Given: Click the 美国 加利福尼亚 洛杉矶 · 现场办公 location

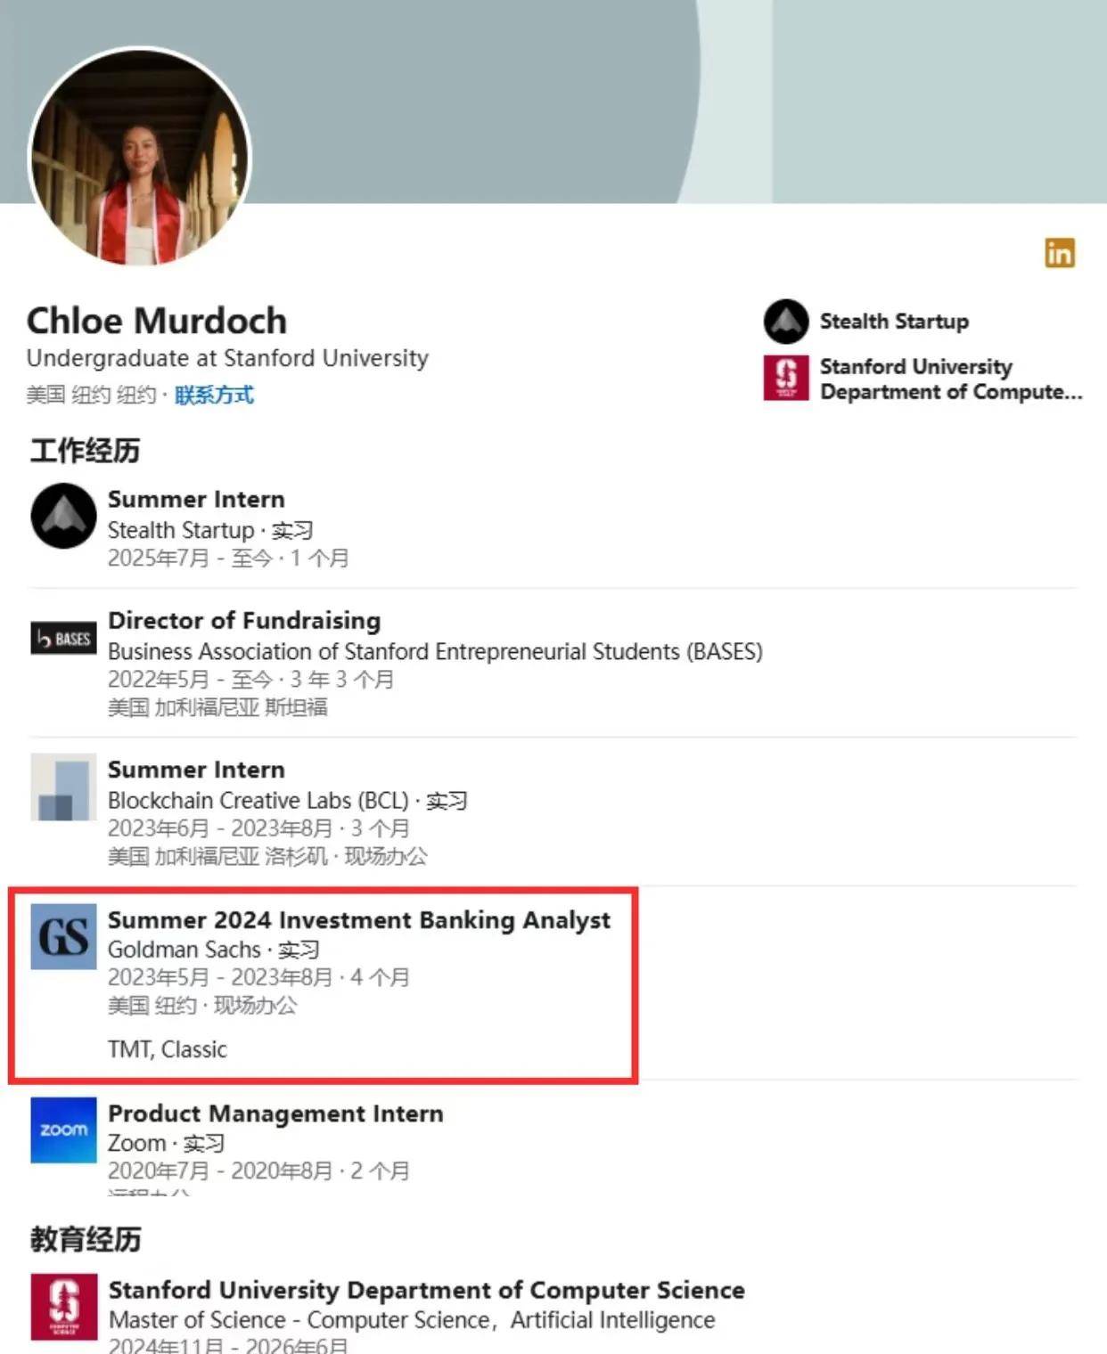Looking at the screenshot, I should click(x=267, y=856).
